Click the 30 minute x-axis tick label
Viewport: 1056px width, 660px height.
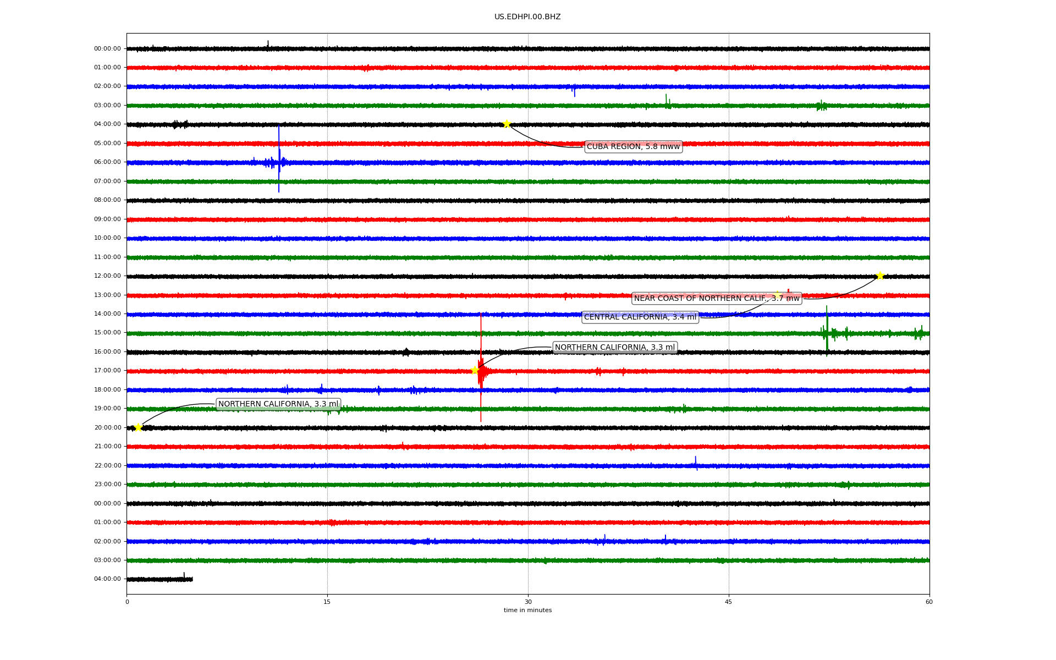click(528, 602)
